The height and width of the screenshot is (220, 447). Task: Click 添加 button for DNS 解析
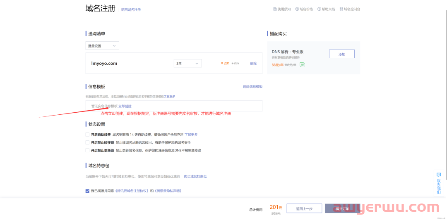point(342,54)
